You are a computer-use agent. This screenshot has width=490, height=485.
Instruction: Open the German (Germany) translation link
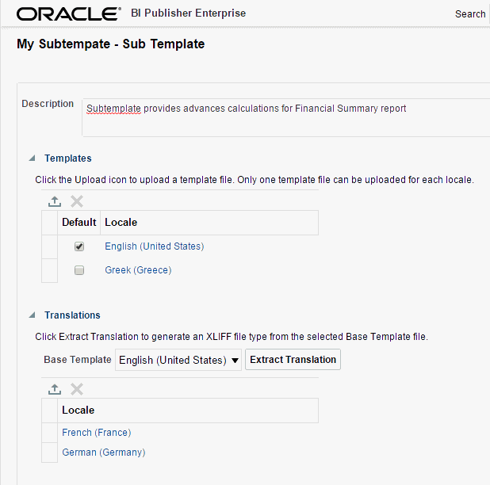click(x=104, y=453)
